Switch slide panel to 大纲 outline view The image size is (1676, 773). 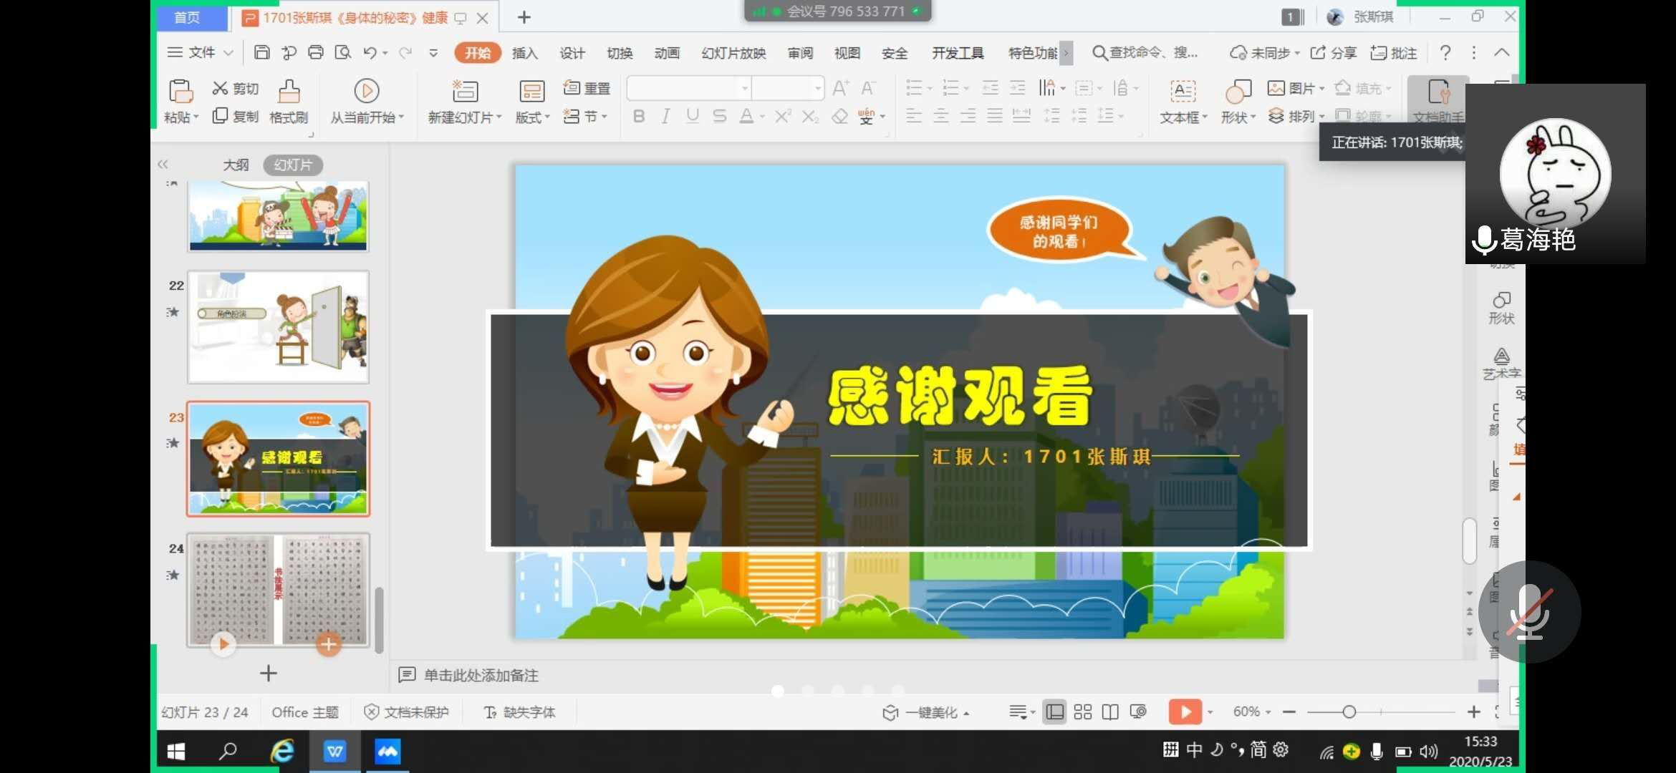[x=236, y=165]
